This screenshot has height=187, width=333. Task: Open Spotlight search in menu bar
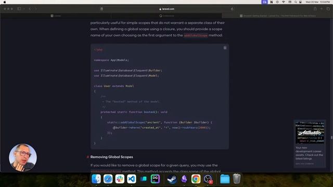tap(296, 2)
